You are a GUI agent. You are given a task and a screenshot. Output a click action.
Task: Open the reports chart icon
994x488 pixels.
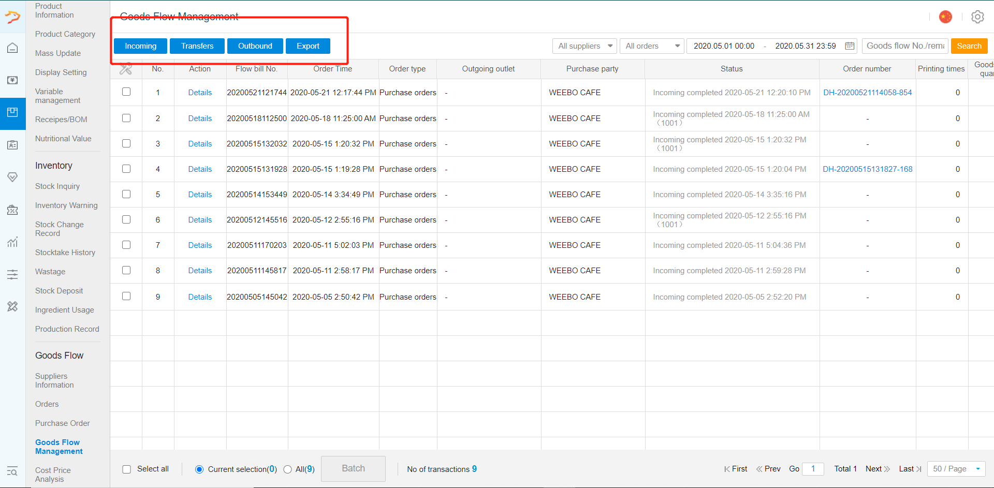(x=12, y=242)
